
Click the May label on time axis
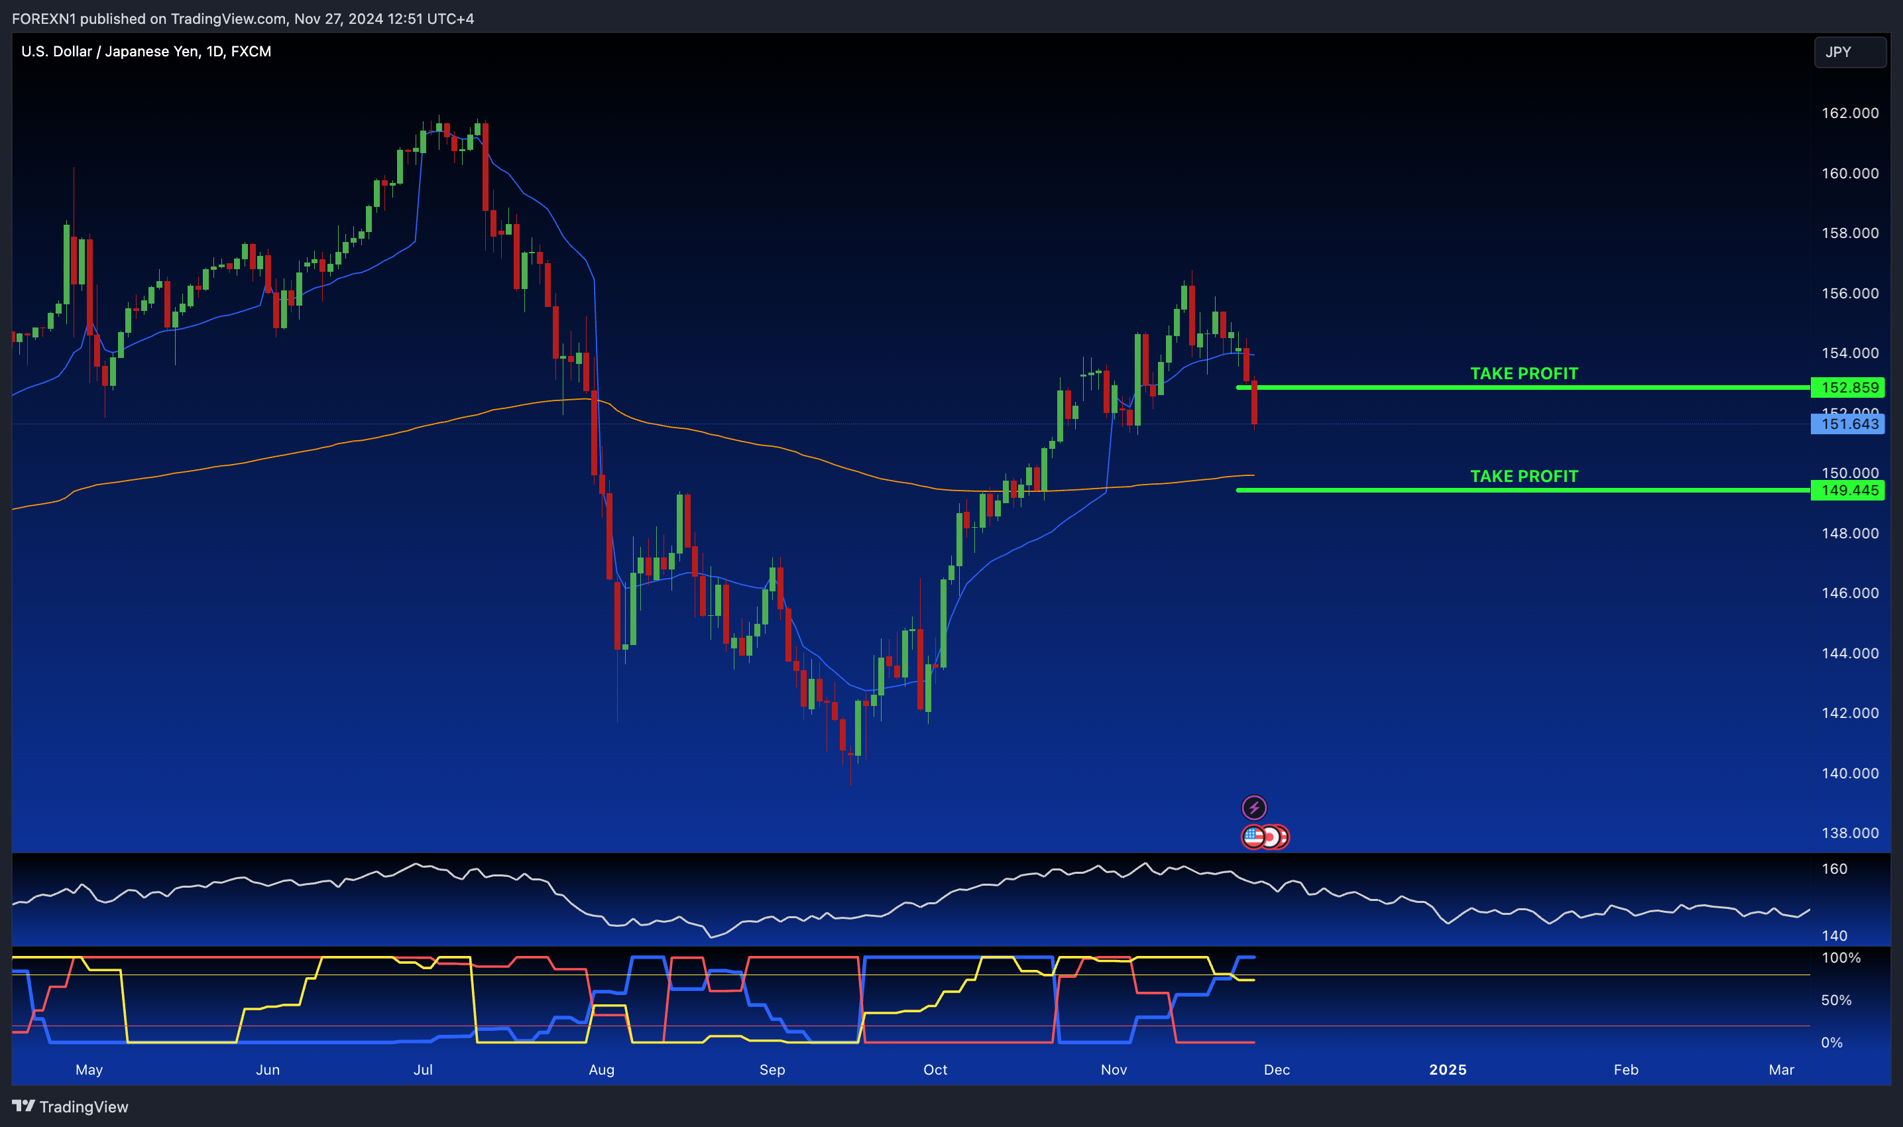pos(89,1069)
